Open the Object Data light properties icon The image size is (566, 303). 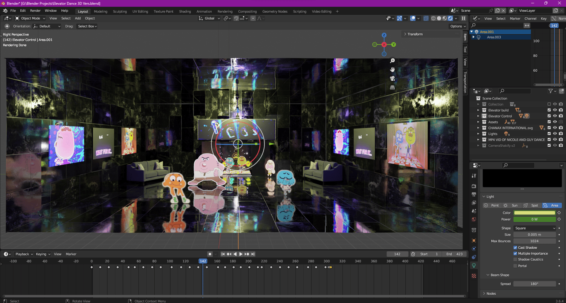474,266
